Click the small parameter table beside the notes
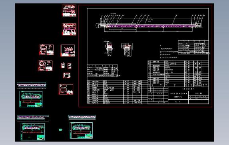 click(x=193, y=47)
